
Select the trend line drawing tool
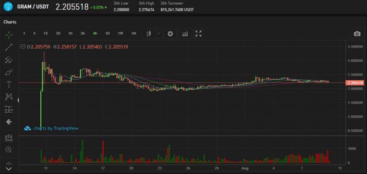coord(9,48)
